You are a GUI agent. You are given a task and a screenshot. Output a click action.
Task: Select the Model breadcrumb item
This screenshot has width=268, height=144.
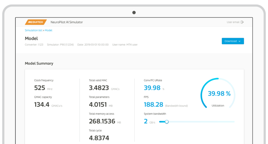(x=49, y=30)
